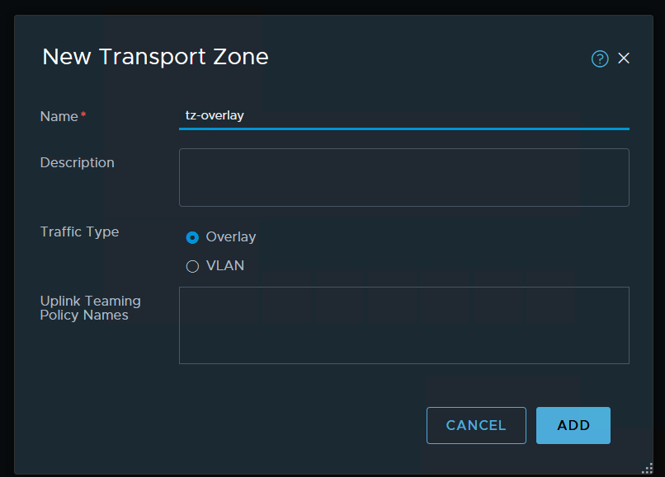
Task: Click the VLAN option label text
Action: pos(225,266)
